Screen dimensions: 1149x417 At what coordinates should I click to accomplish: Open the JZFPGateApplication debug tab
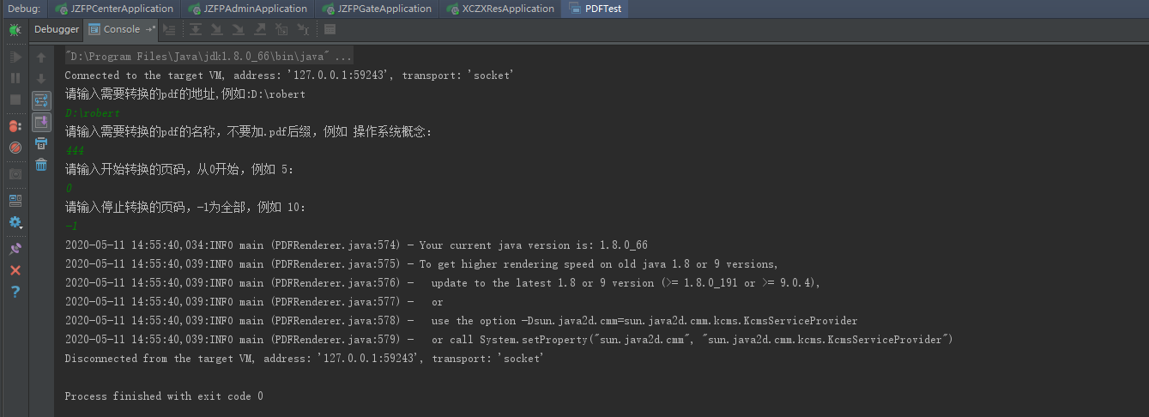pyautogui.click(x=378, y=9)
